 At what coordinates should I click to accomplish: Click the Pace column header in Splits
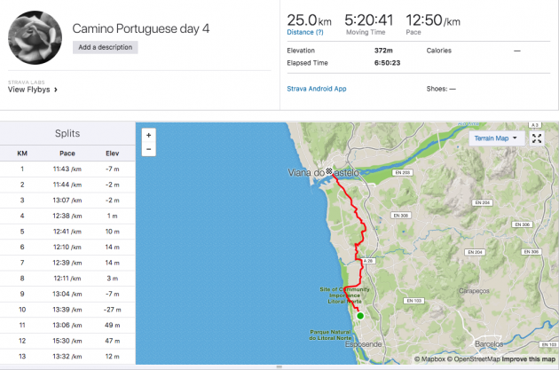67,153
